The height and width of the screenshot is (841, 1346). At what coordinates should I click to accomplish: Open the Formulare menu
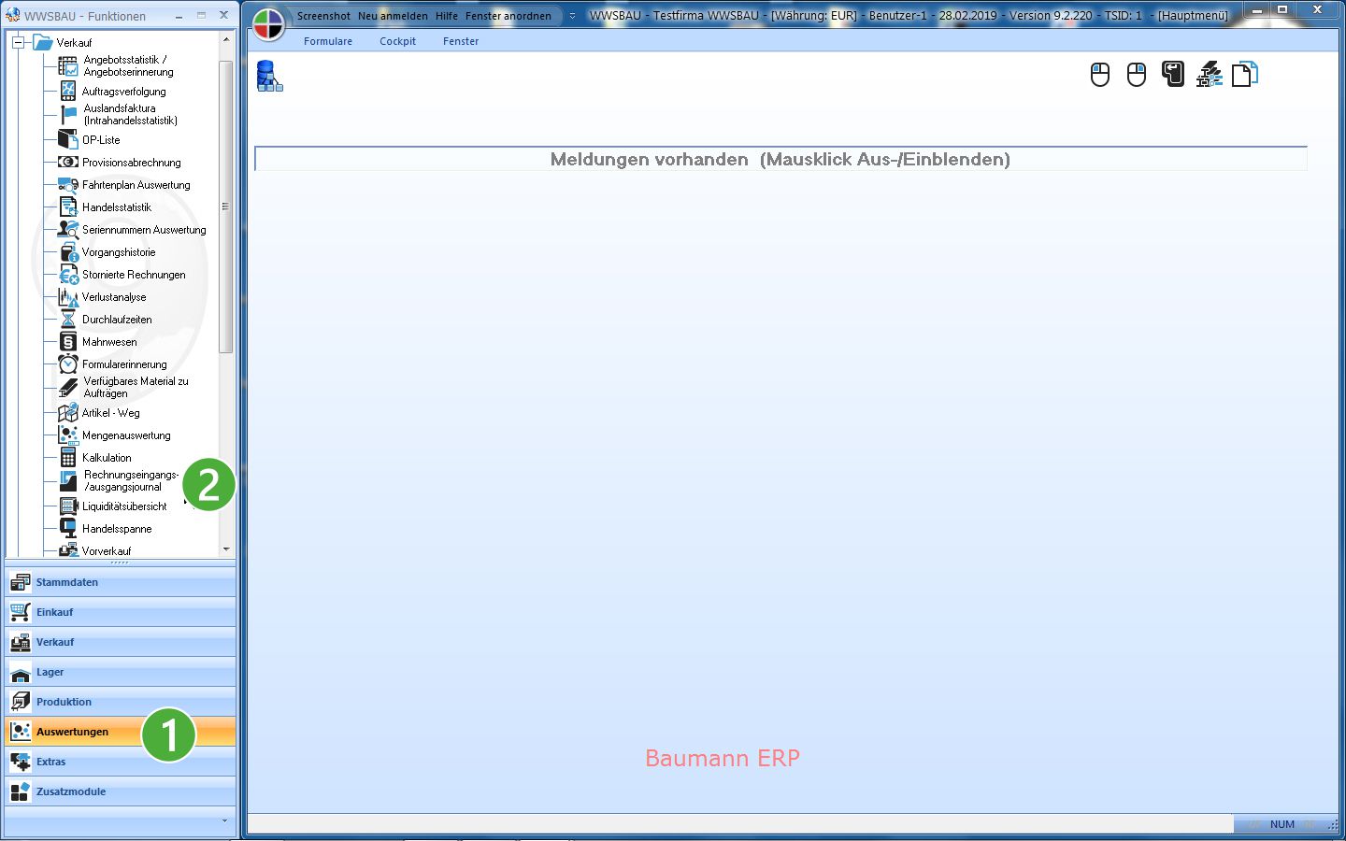pos(328,41)
